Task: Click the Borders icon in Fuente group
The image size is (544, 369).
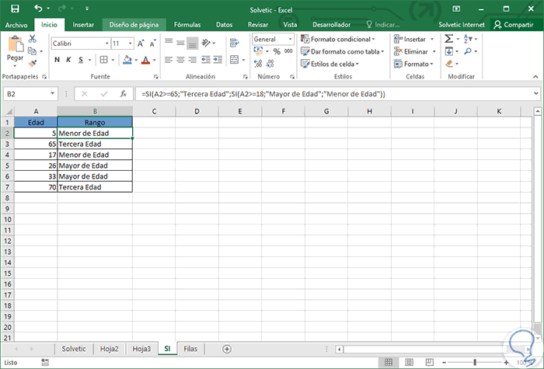Action: (103, 60)
